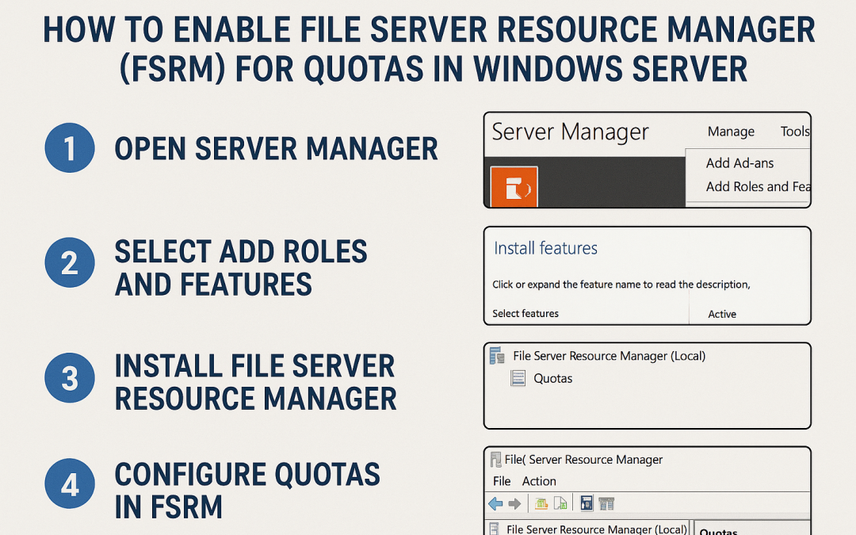Open the Tools menu in Server Manager

[x=795, y=132]
